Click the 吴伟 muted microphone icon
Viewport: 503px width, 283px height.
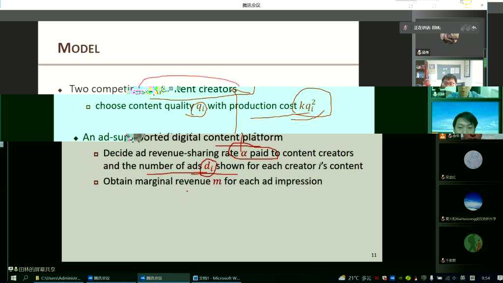click(419, 52)
